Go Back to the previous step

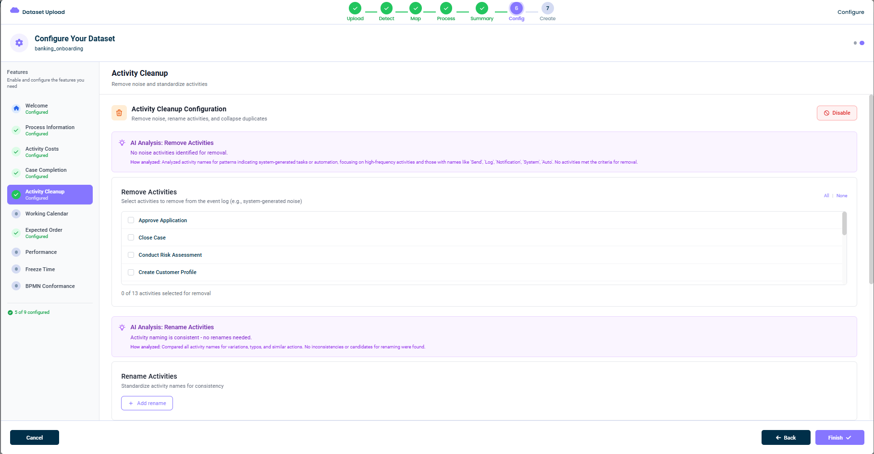786,438
